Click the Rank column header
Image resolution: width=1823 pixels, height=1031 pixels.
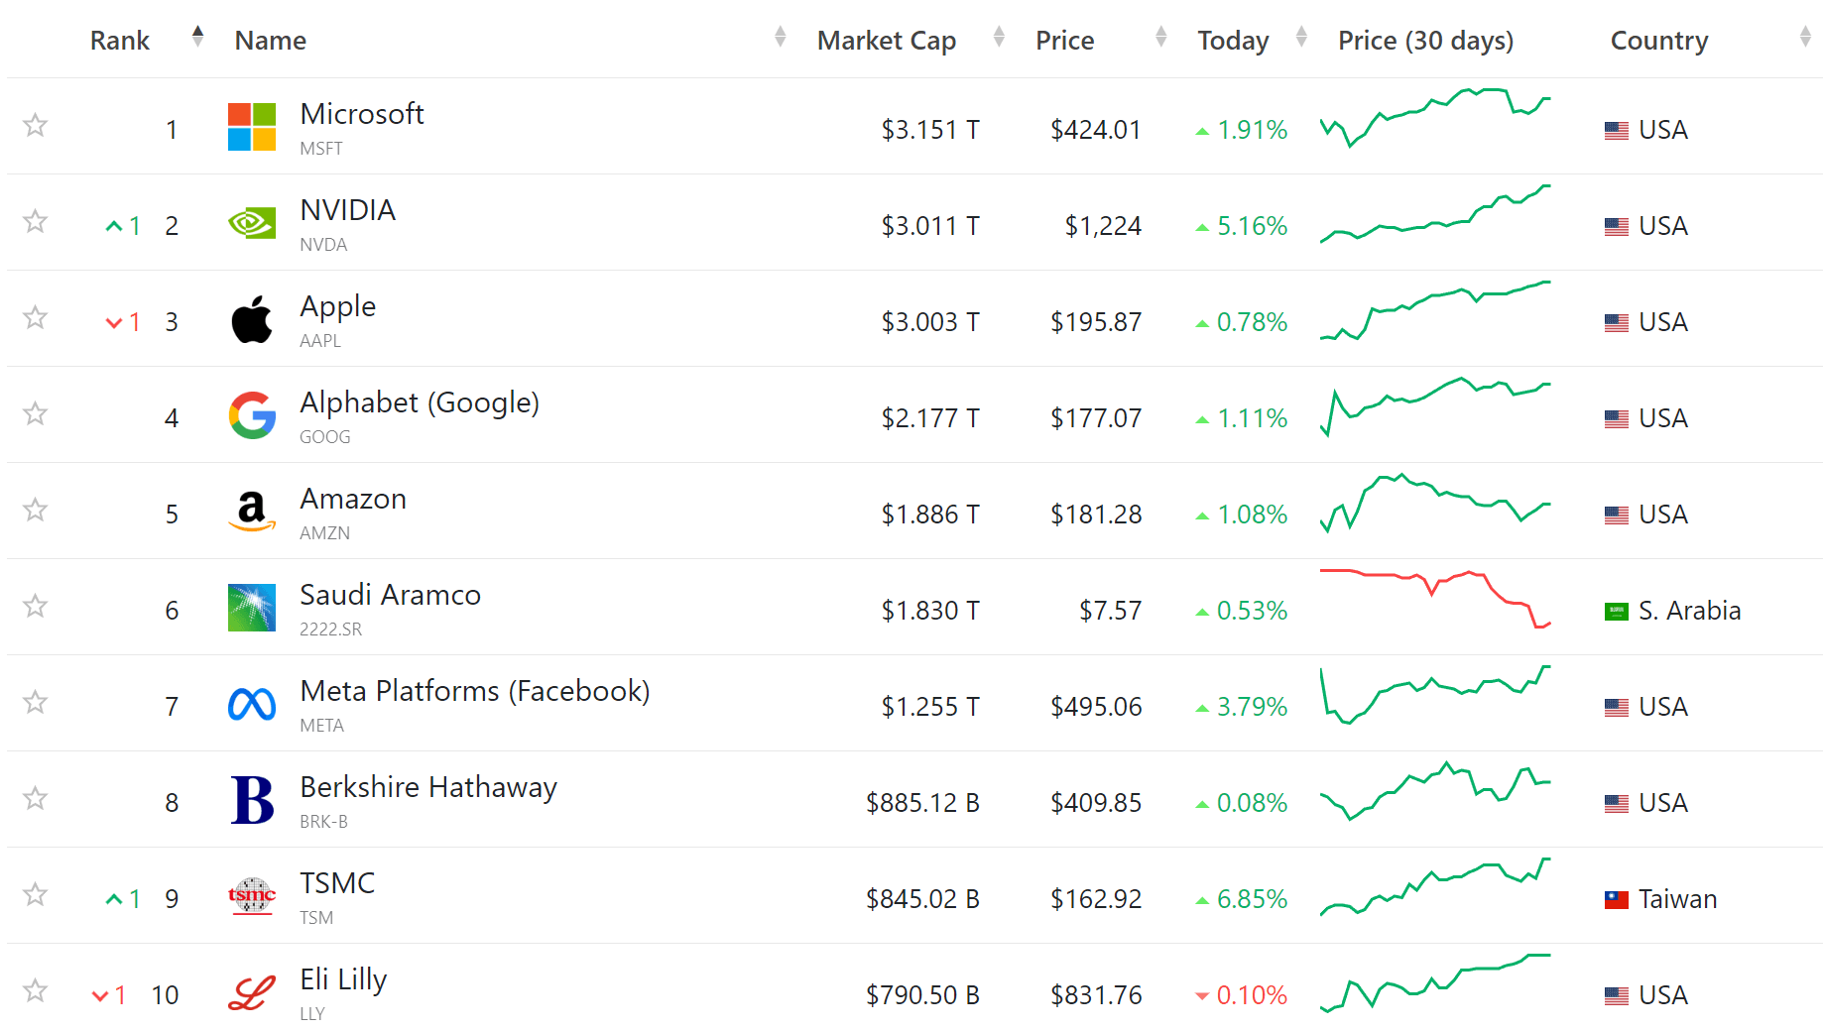coord(120,41)
